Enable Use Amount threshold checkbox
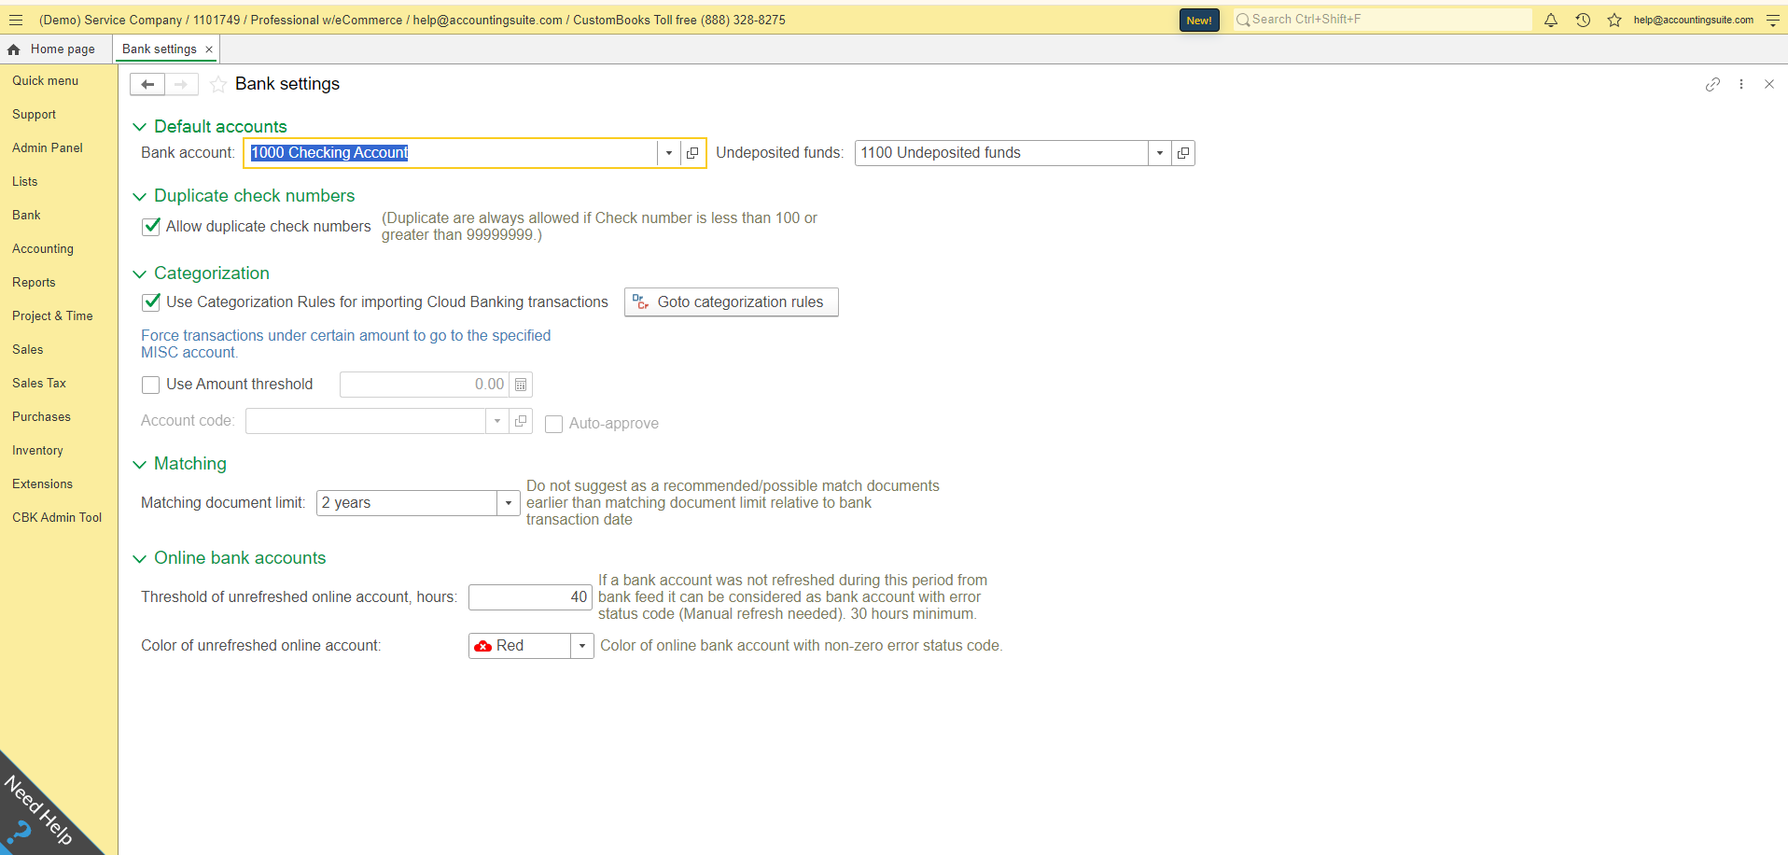Screen dimensions: 1788x855 [x=151, y=385]
